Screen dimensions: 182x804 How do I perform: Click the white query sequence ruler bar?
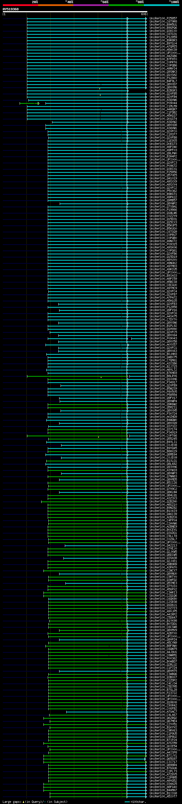click(x=75, y=11)
